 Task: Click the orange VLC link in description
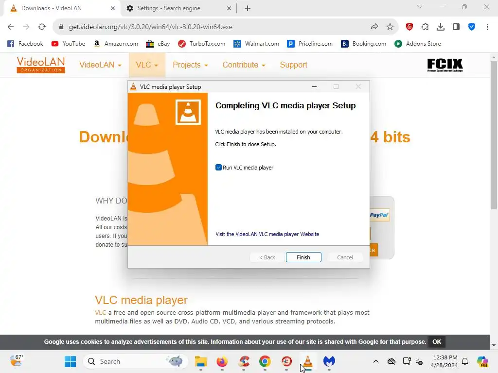point(100,312)
